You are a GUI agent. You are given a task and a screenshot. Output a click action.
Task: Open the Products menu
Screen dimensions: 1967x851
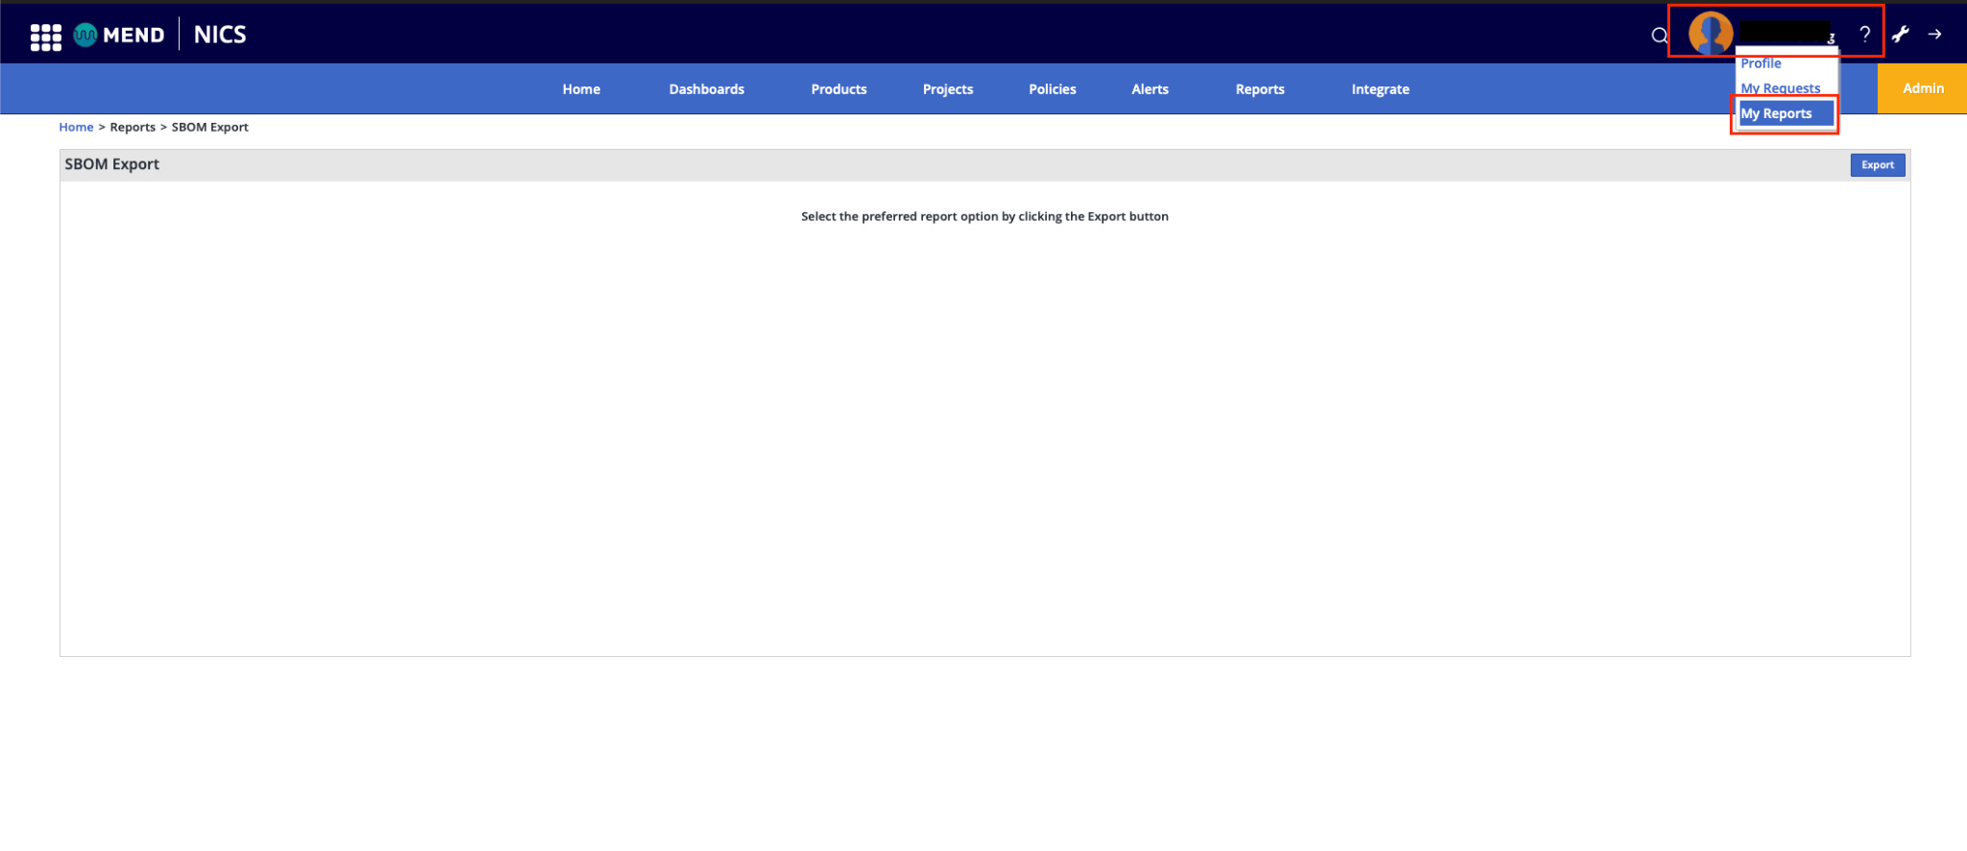tap(838, 89)
